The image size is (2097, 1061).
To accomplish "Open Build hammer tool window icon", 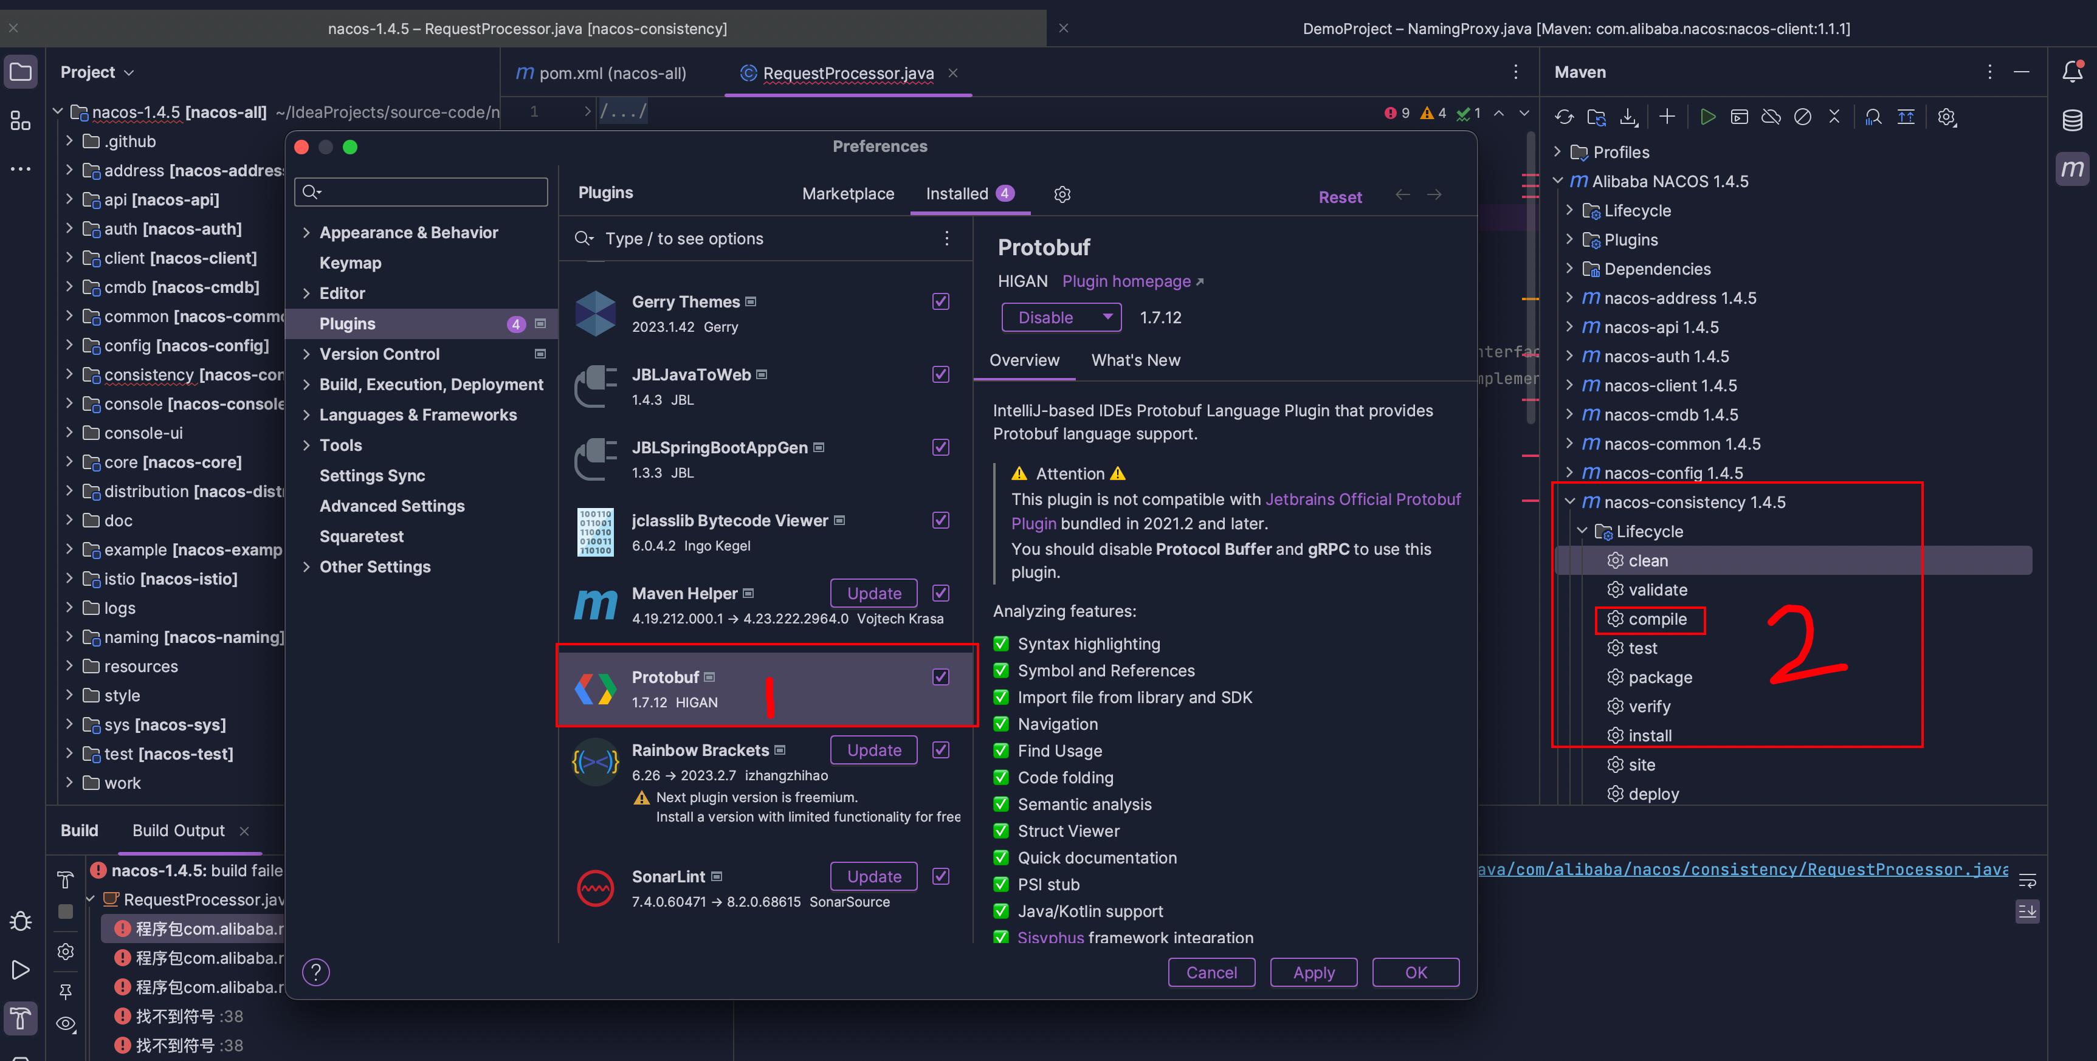I will [x=20, y=1018].
